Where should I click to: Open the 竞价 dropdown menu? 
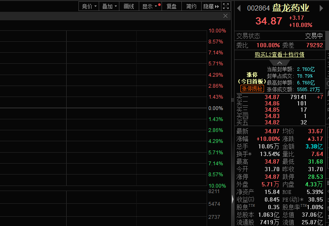tap(89, 6)
